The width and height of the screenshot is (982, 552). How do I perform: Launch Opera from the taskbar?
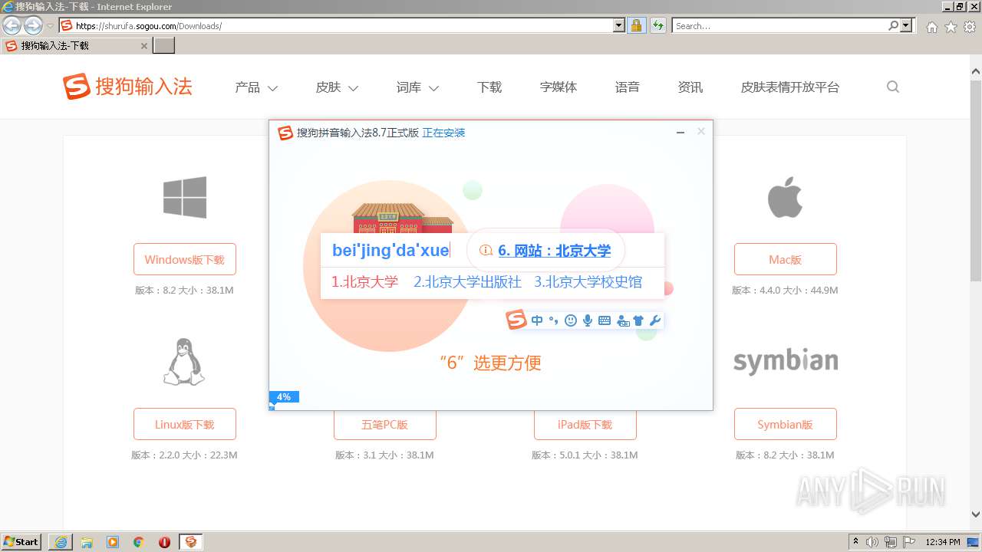[x=164, y=542]
